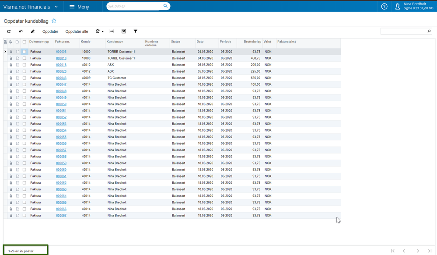Image resolution: width=437 pixels, height=255 pixels.
Task: Go to previous page of grid
Action: (404, 251)
